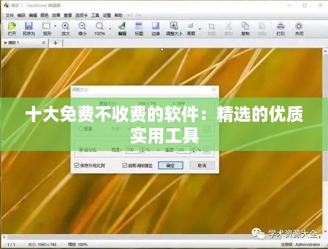328x249 pixels.
Task: Click the 宽度 percentage input field
Action: click(133, 149)
